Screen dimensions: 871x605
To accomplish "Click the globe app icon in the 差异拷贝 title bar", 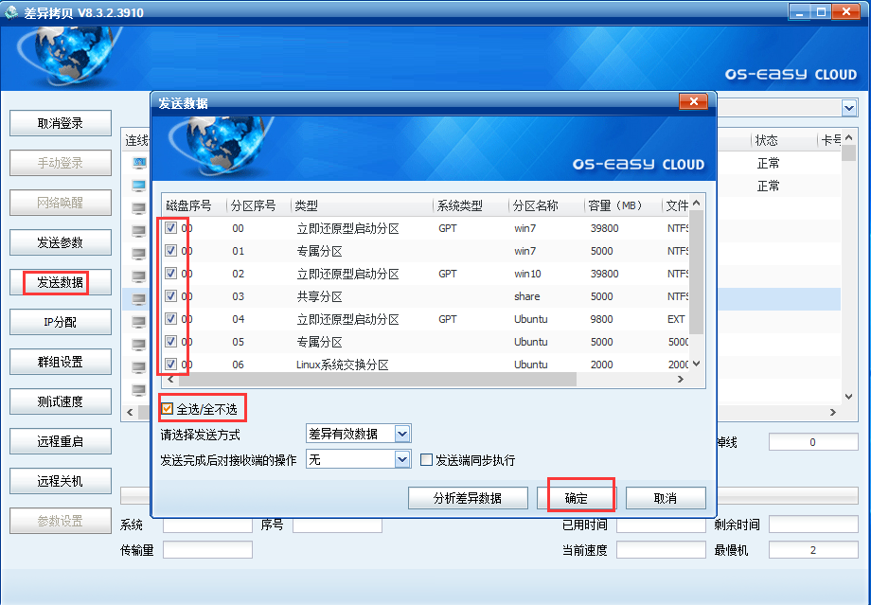I will point(10,11).
